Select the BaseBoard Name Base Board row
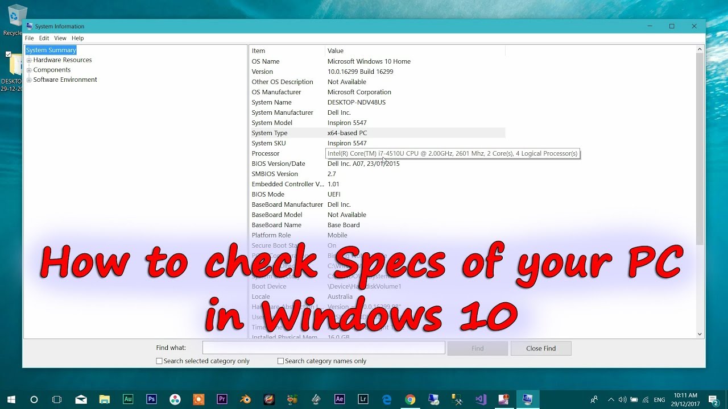The height and width of the screenshot is (409, 728). (377, 225)
